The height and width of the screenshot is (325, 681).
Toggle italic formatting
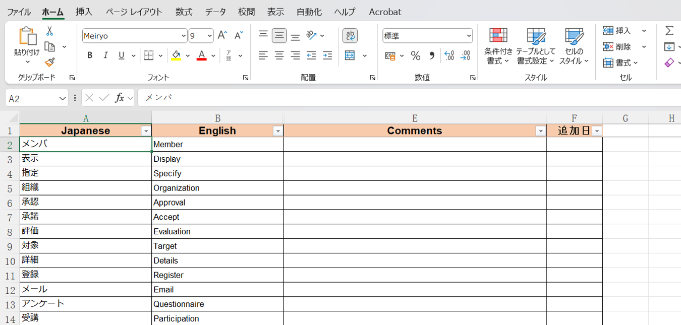[x=105, y=55]
